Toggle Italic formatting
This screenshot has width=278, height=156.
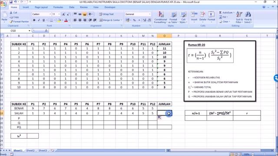click(x=39, y=20)
